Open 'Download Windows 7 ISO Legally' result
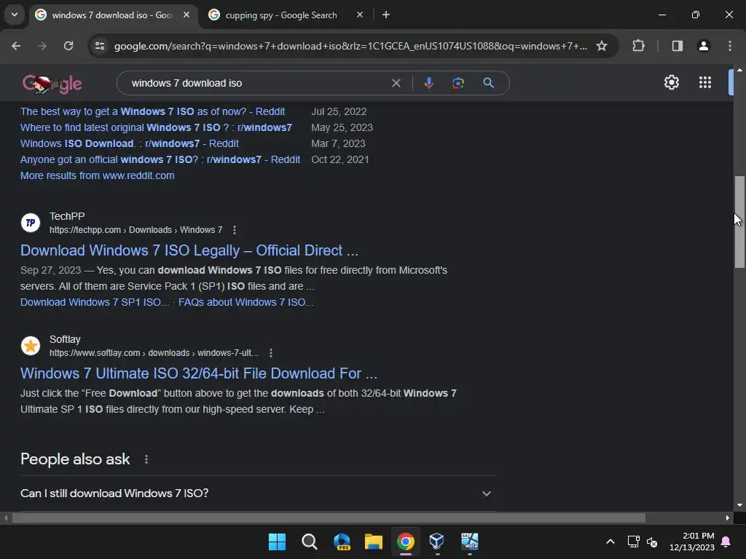 pyautogui.click(x=189, y=250)
